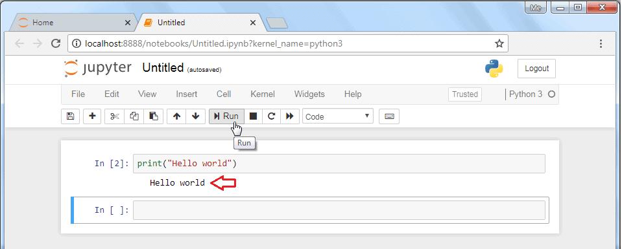Open the Widgets menu

(x=309, y=94)
